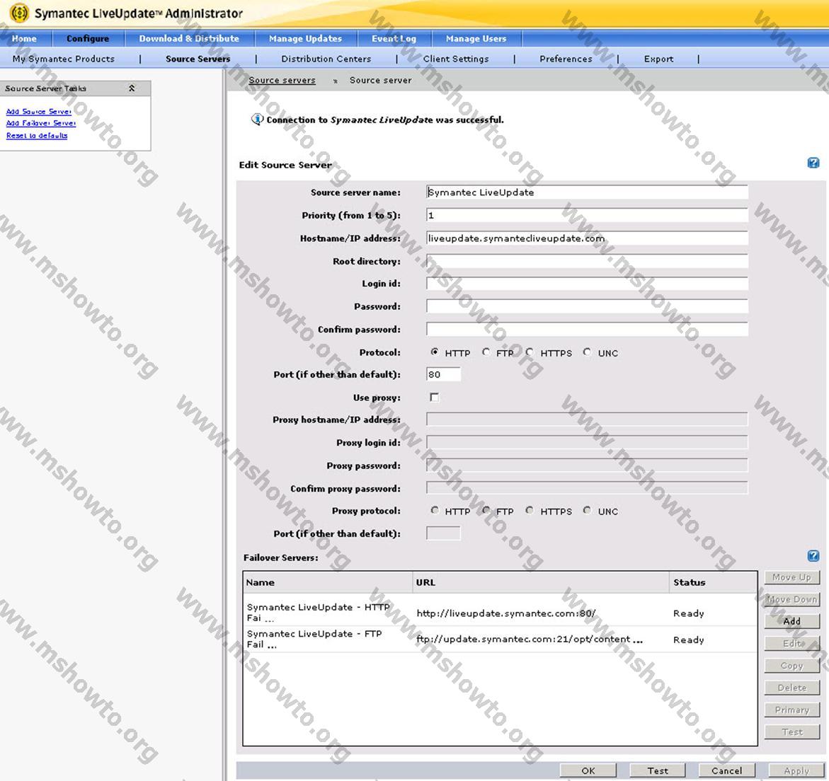The image size is (829, 781).
Task: Select HTTPS protocol radio button
Action: point(530,352)
